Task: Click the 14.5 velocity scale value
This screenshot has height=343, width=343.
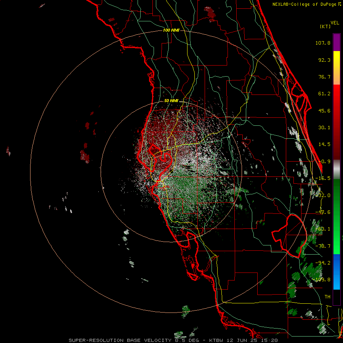Action: click(x=324, y=144)
